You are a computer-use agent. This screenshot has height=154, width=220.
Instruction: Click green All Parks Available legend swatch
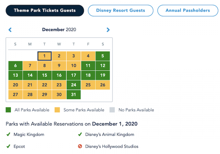point(8,110)
